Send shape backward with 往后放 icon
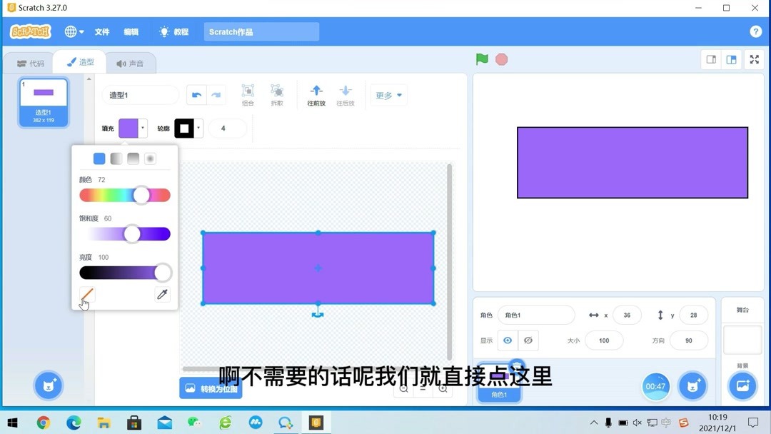Image resolution: width=771 pixels, height=434 pixels. 346,94
